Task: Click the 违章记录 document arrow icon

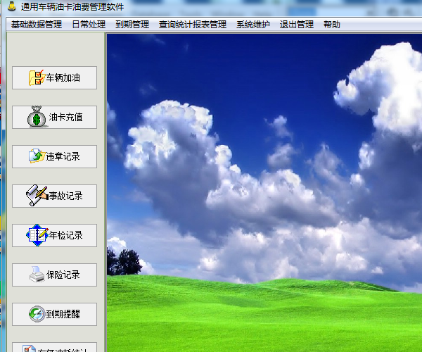Action: pyautogui.click(x=37, y=156)
